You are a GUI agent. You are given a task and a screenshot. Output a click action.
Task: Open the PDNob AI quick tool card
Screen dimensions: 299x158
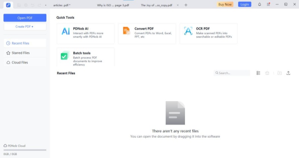pyautogui.click(x=86, y=34)
